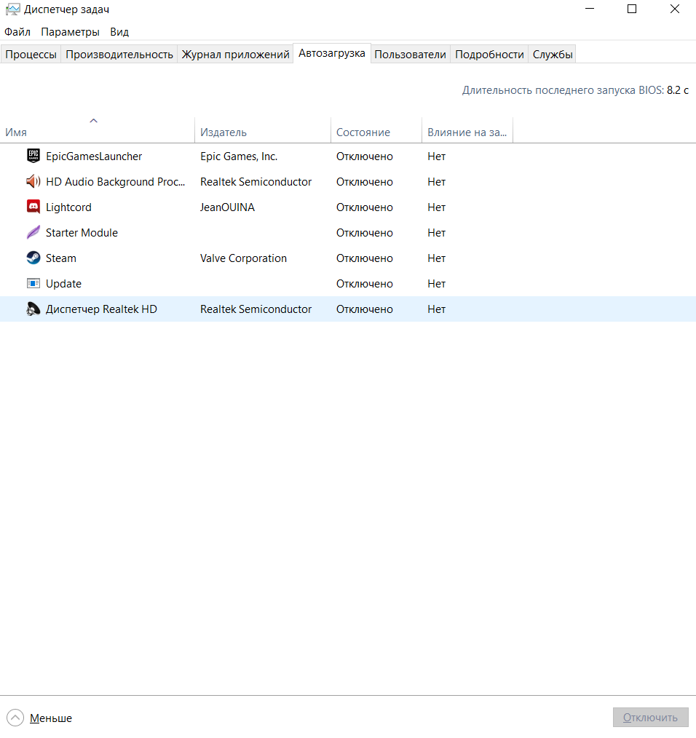696x738 pixels.
Task: Click the Steam logo icon
Action: (x=33, y=258)
